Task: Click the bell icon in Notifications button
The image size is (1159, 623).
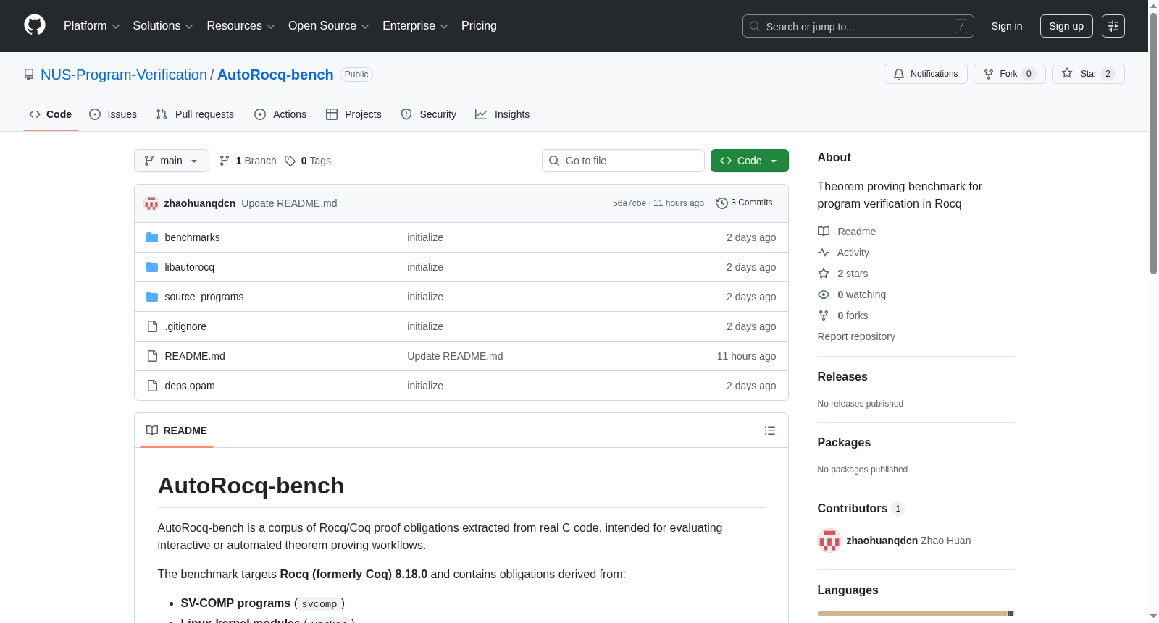Action: tap(899, 74)
